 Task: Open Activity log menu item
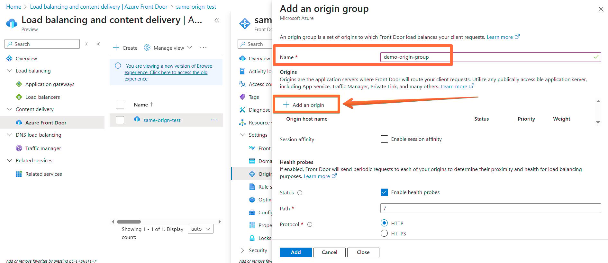click(x=260, y=71)
